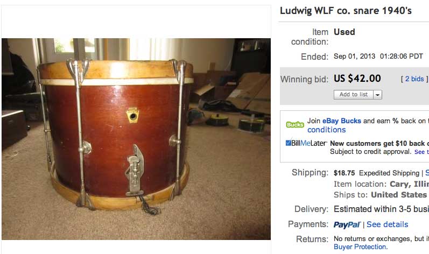Click the snare drum listing photo
This screenshot has width=429, height=254.
[x=136, y=139]
